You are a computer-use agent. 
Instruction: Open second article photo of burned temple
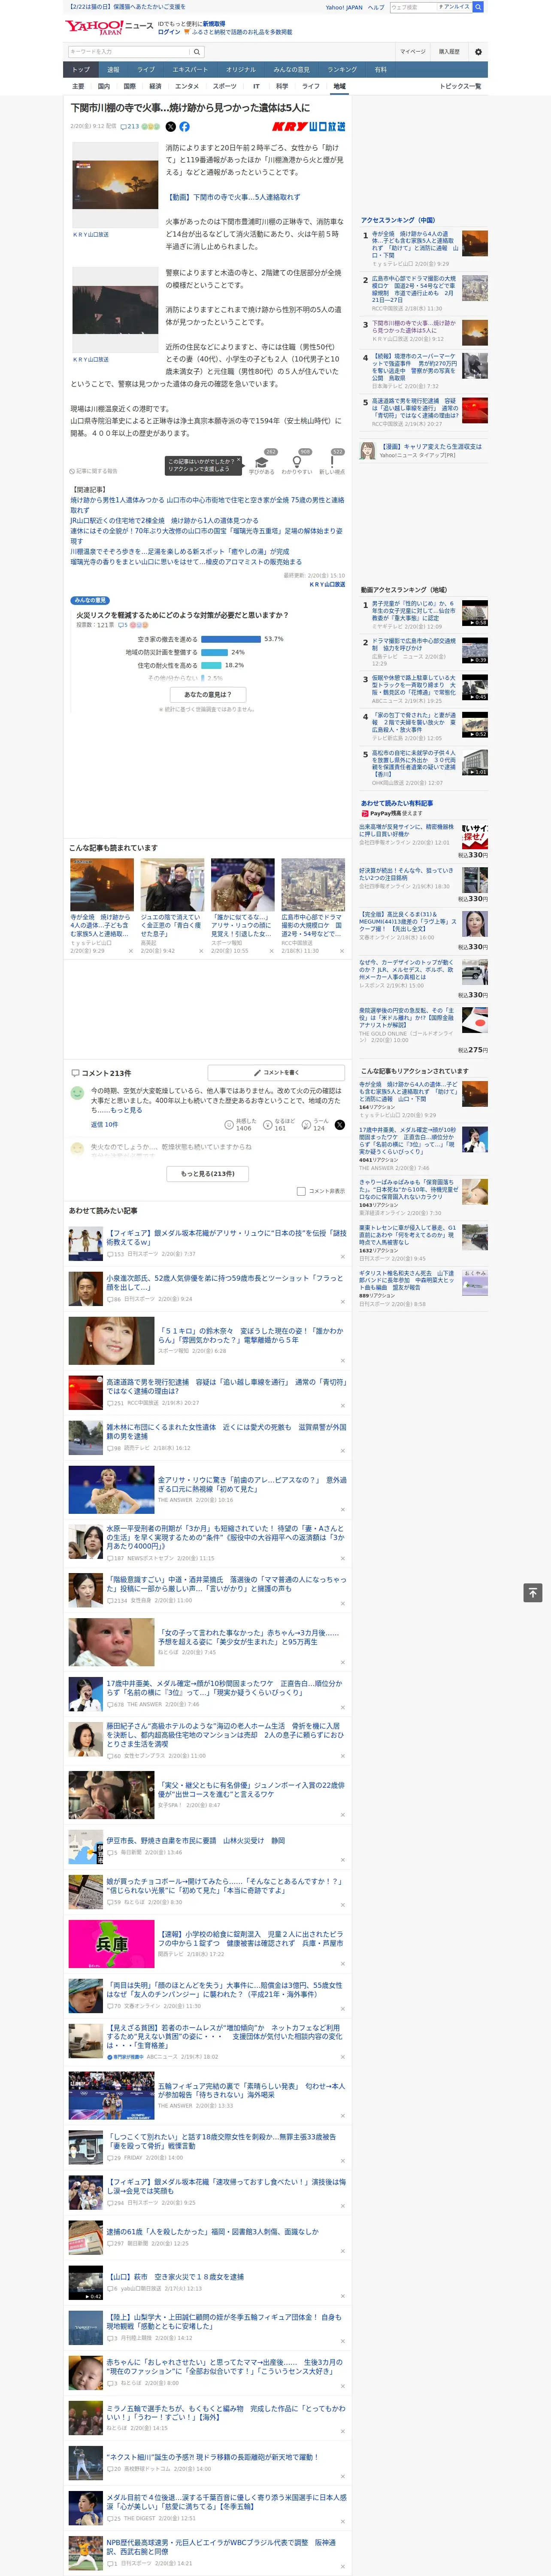[116, 309]
